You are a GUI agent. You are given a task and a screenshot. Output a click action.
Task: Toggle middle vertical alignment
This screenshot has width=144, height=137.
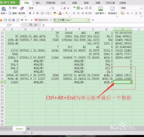78,8
